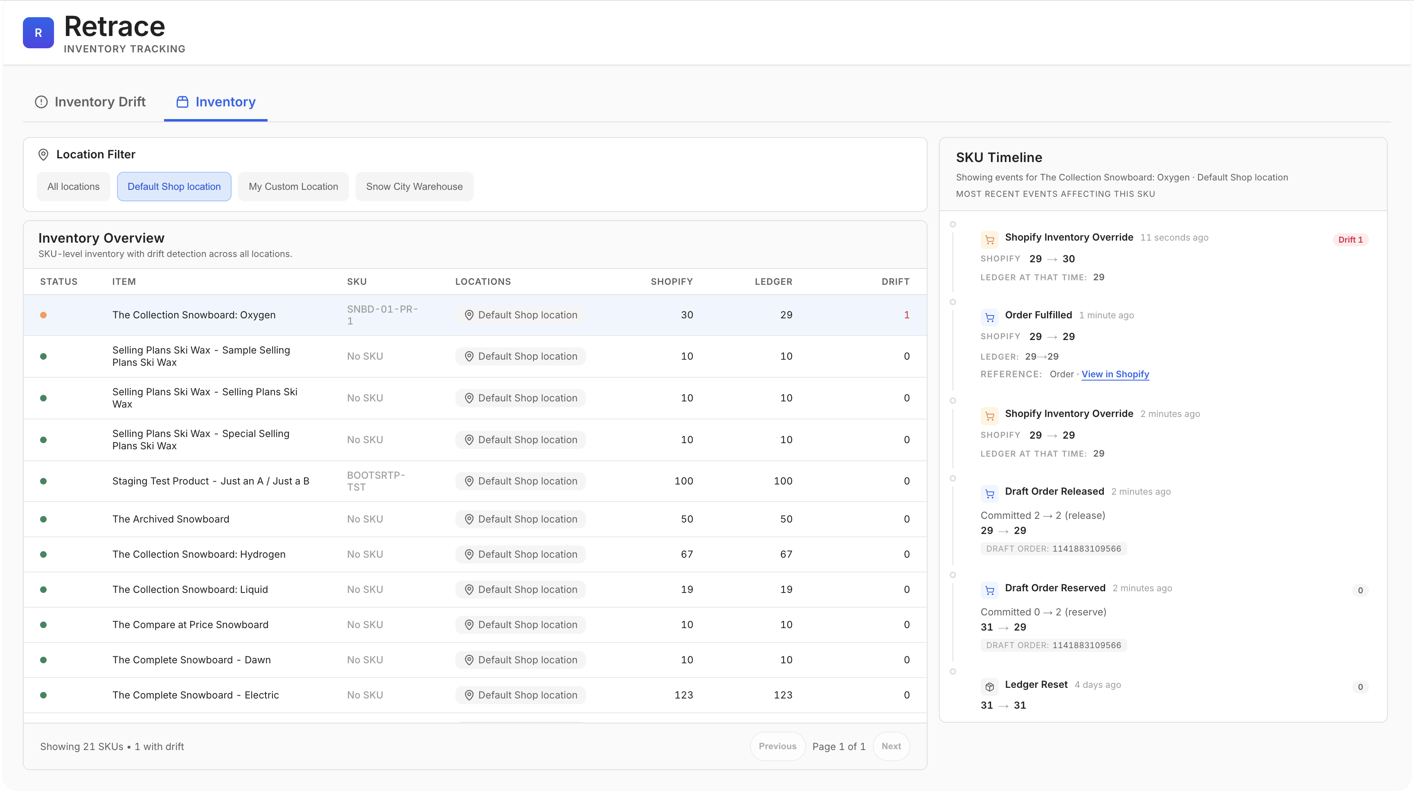Click location pin icon in Liquid row
Viewport: 1414px width, 793px height.
pos(469,589)
